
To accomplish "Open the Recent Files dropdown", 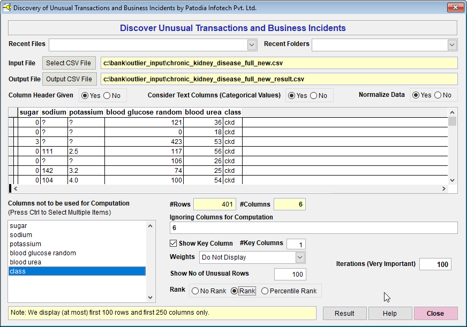I will pos(252,44).
